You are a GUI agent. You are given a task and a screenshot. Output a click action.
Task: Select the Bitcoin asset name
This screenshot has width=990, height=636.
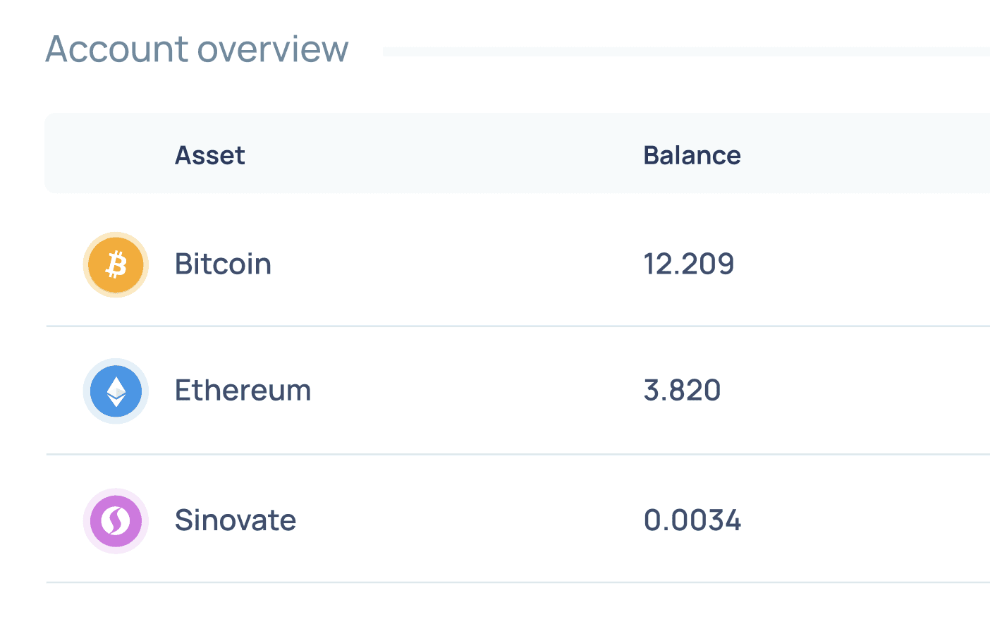pyautogui.click(x=223, y=264)
